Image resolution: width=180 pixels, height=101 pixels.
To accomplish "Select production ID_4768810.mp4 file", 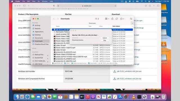I will tap(93, 59).
